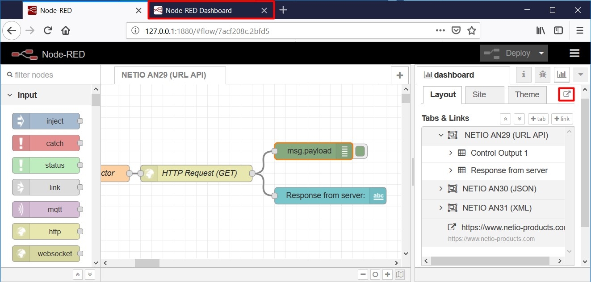The image size is (591, 282).
Task: Open the sidebar tabs dropdown arrow
Action: [581, 75]
